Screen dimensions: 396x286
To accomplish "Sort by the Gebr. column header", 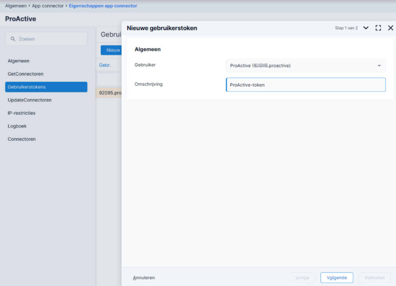I will click(x=105, y=65).
